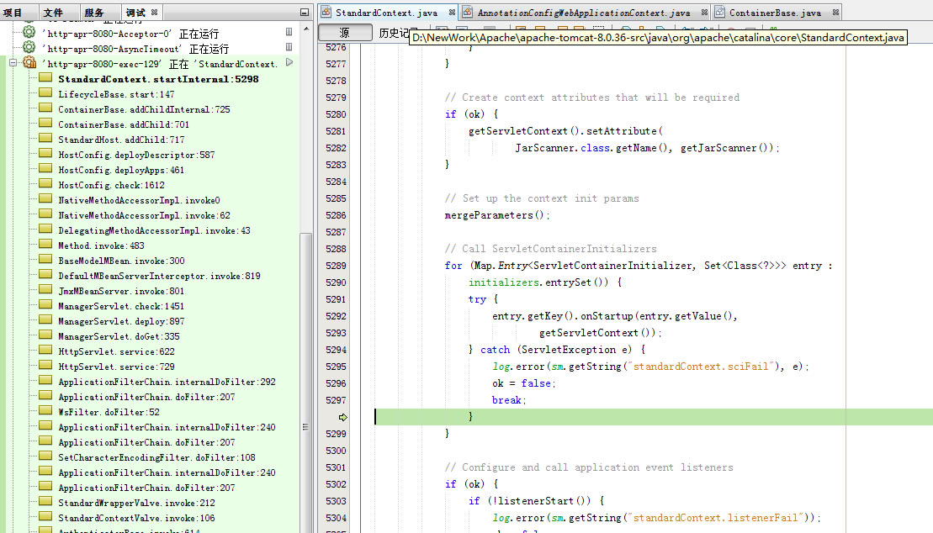Toggle a breakpoint on gutter line 5302

(x=337, y=484)
